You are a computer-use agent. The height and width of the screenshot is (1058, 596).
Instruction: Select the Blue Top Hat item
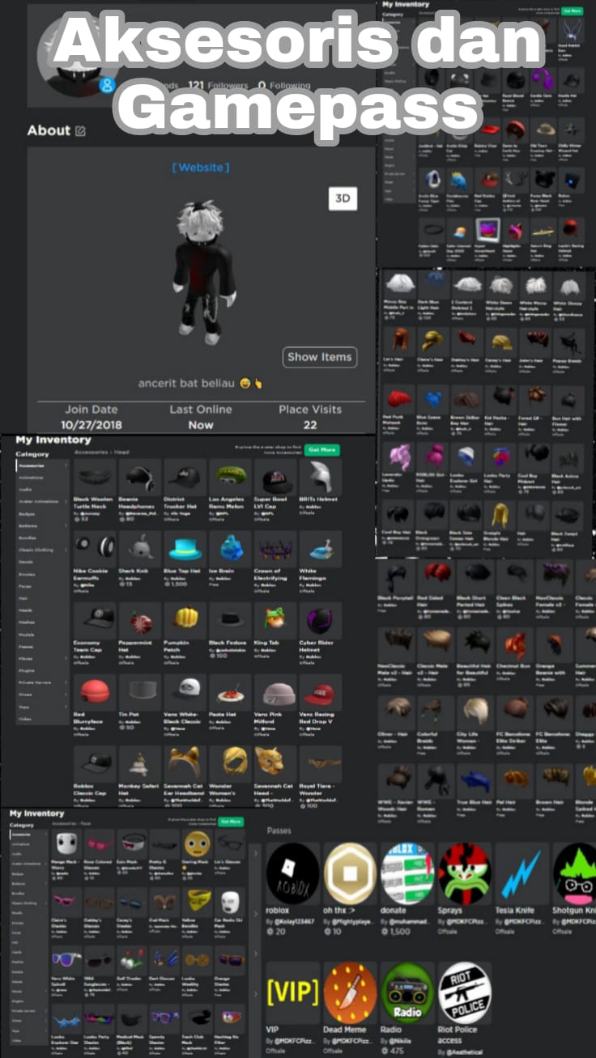point(185,549)
